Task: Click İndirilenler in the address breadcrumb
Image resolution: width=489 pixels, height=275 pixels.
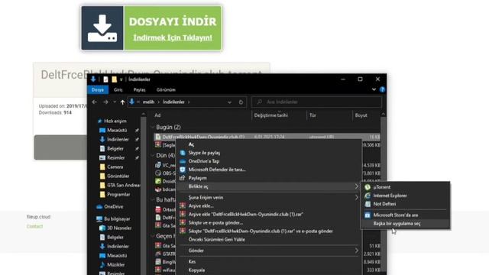Action: pos(173,102)
